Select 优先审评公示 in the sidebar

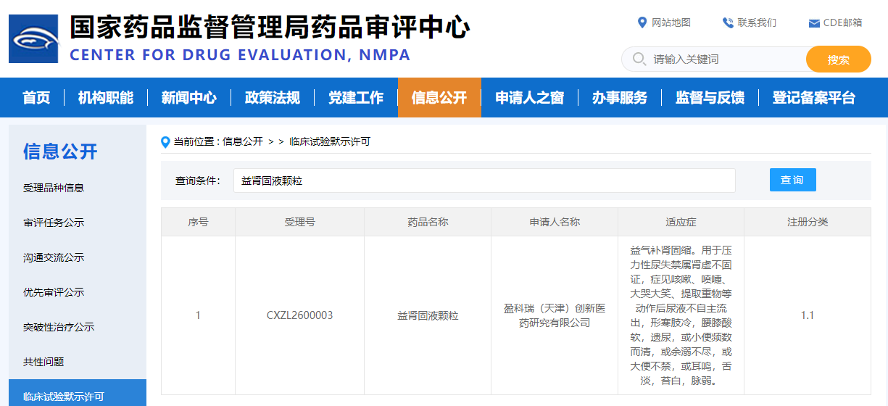(x=54, y=292)
